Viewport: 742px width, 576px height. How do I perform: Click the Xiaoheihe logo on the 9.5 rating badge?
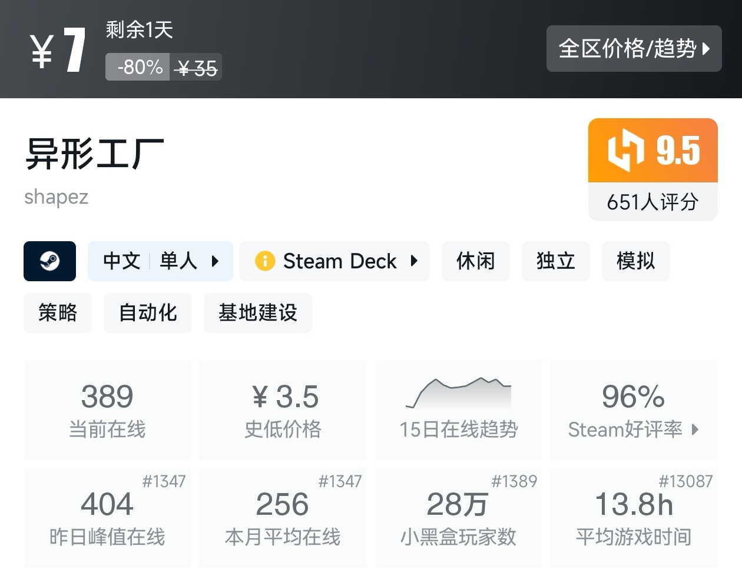tap(626, 151)
